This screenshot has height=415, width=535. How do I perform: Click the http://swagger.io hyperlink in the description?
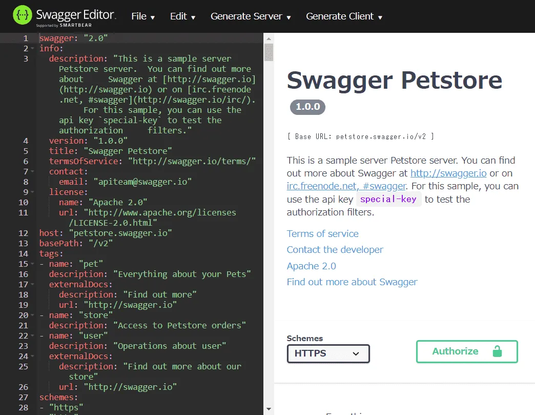tap(448, 173)
